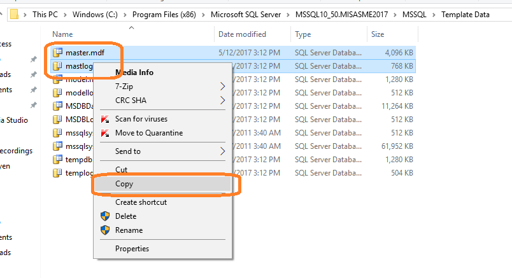Go to MSSQL10_50.MISASME2017 in the path
Screen dimensions: 512x278
click(341, 15)
